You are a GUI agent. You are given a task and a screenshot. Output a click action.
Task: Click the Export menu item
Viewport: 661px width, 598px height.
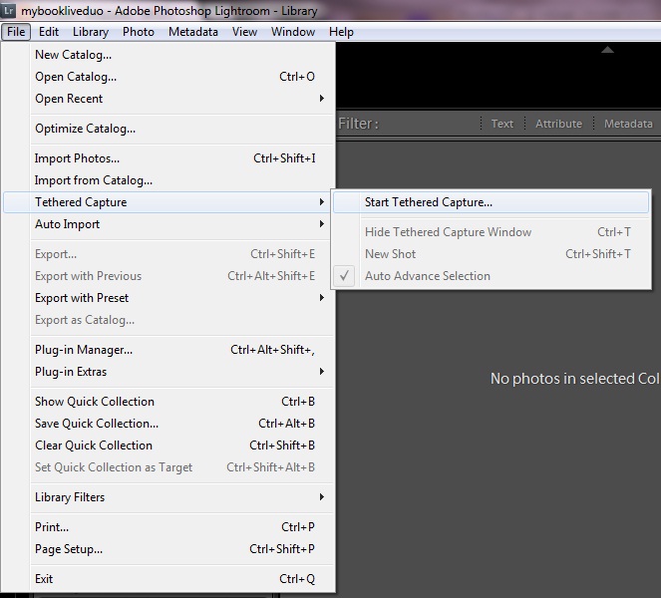click(x=168, y=254)
